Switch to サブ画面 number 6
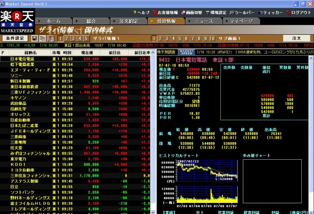Image resolution: width=314 pixels, height=214 pixels. pyautogui.click(x=186, y=38)
